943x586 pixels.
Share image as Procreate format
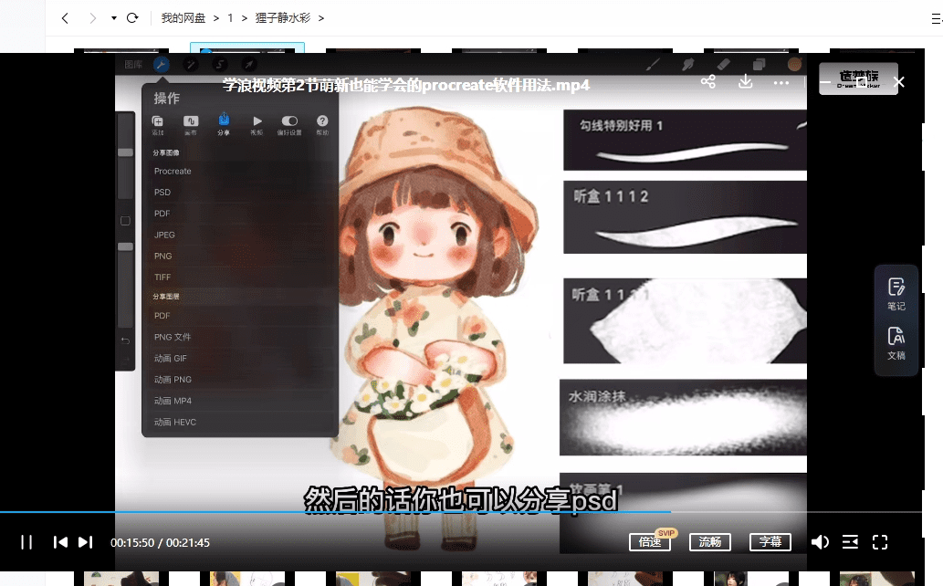coord(240,171)
